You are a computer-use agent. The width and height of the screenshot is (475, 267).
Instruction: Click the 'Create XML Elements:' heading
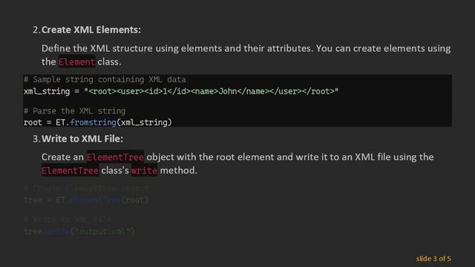coord(91,30)
